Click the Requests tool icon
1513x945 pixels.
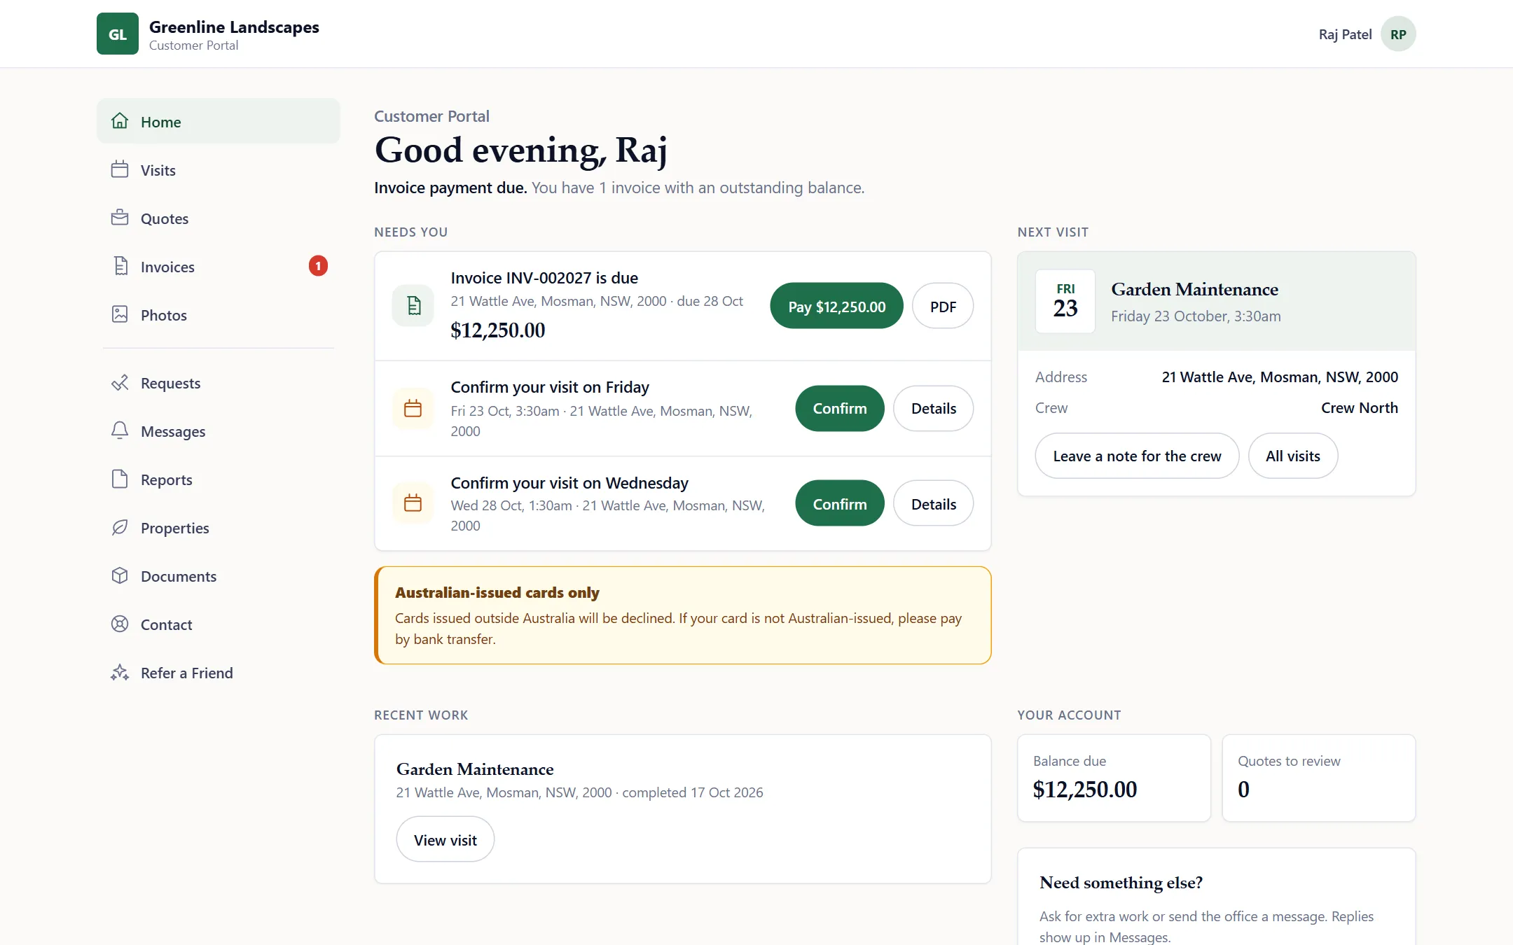pos(120,382)
